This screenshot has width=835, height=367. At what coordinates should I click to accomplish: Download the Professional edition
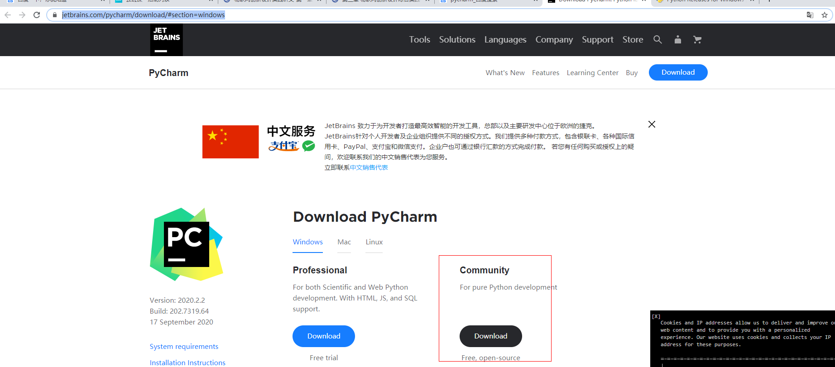[x=324, y=336]
